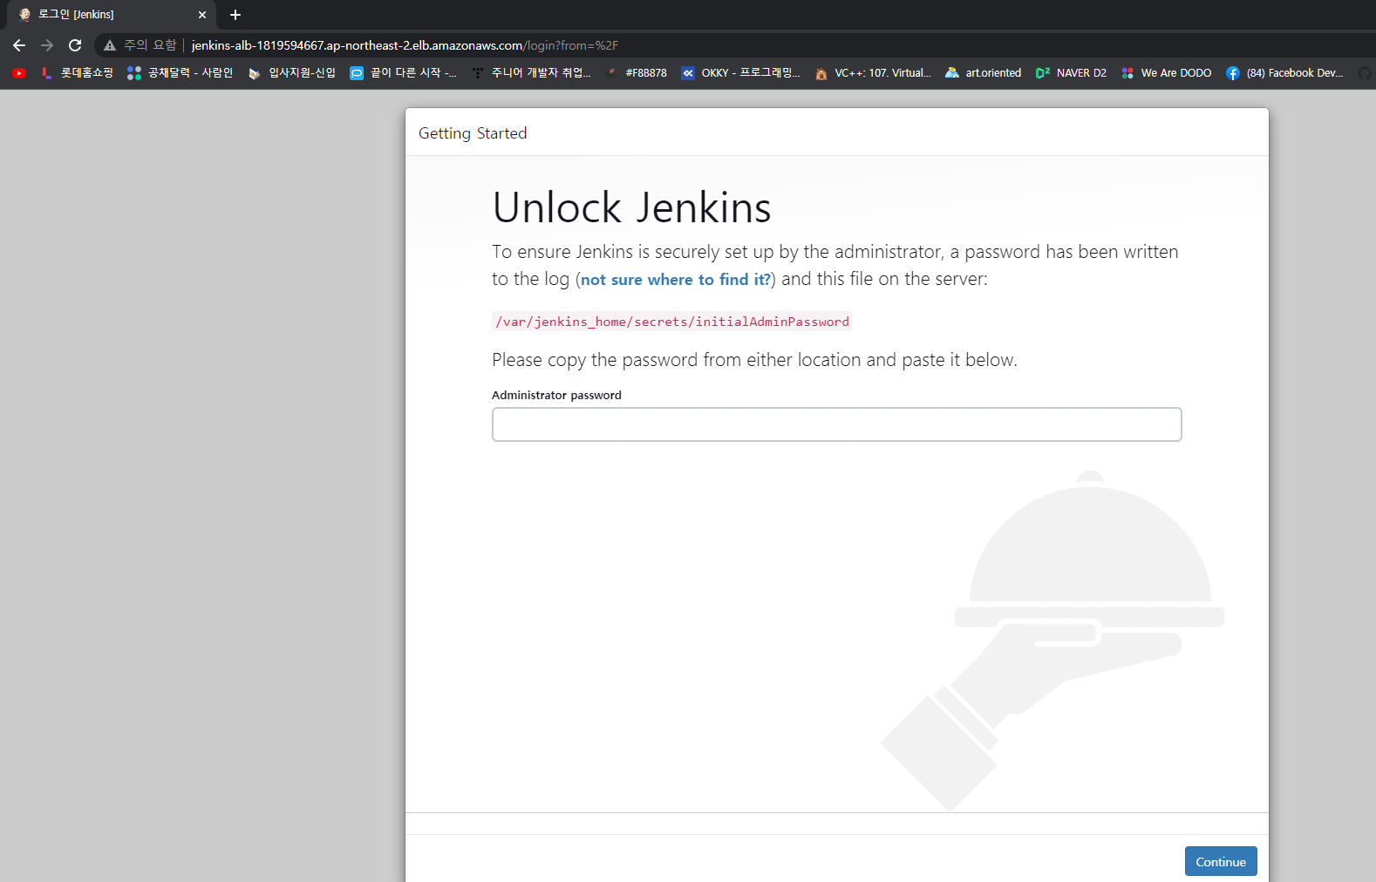Click the initialAdminPassword file path text
The image size is (1376, 882).
click(672, 322)
